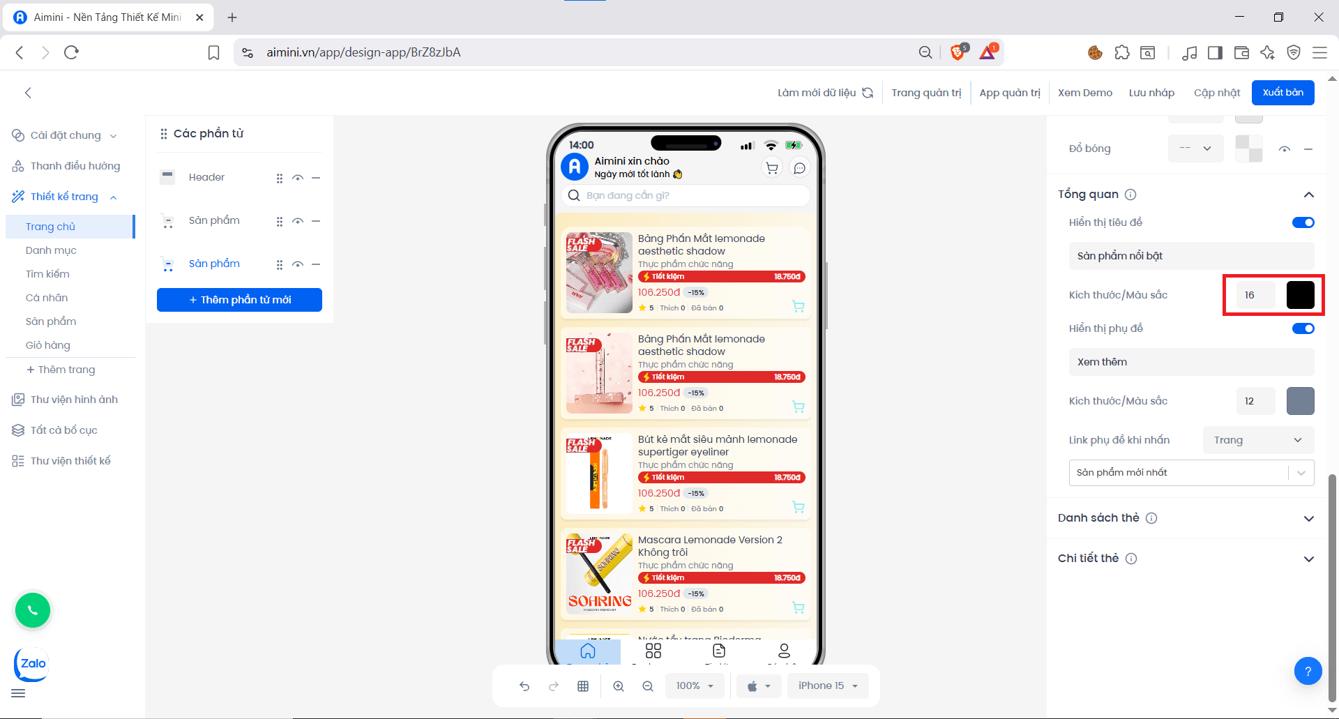Click the undo arrow in bottom toolbar
The height and width of the screenshot is (719, 1339).
(x=524, y=686)
